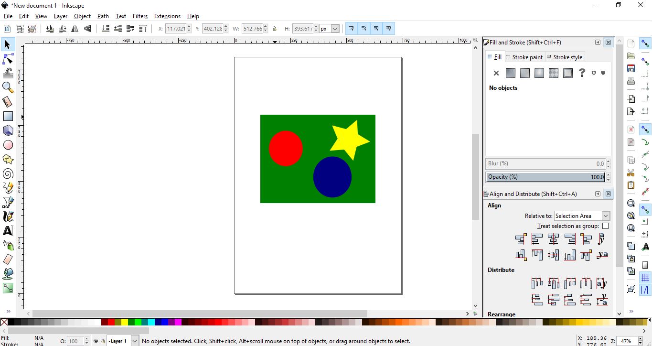Toggle grid display in snap bar
The width and height of the screenshot is (652, 346).
tap(645, 278)
